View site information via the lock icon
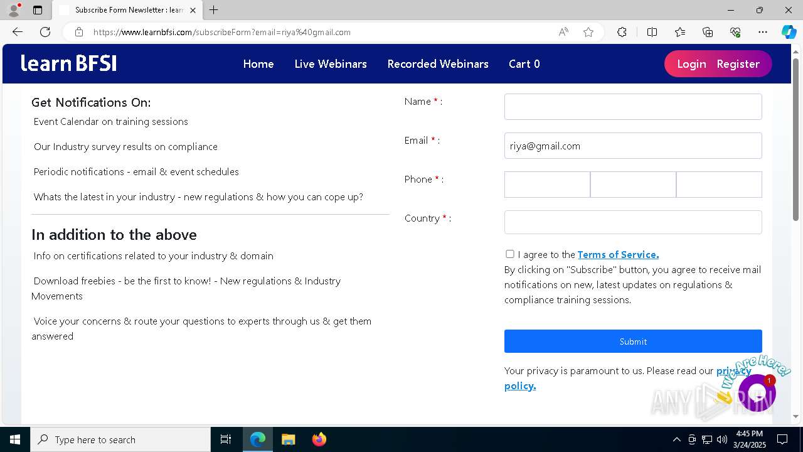Viewport: 803px width, 452px height. click(x=79, y=32)
